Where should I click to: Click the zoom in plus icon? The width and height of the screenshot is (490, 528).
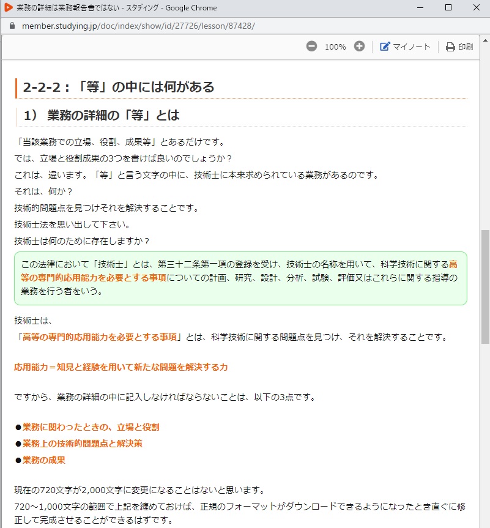click(x=359, y=46)
